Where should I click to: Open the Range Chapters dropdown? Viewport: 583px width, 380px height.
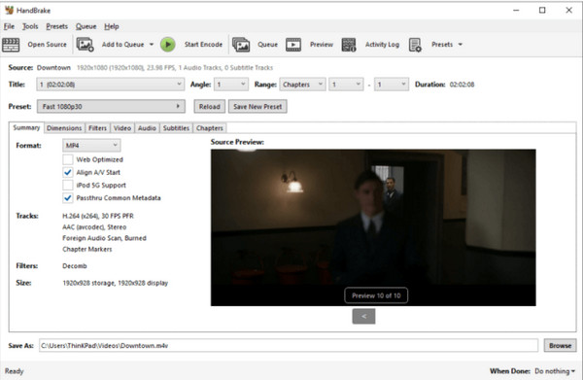tap(302, 85)
